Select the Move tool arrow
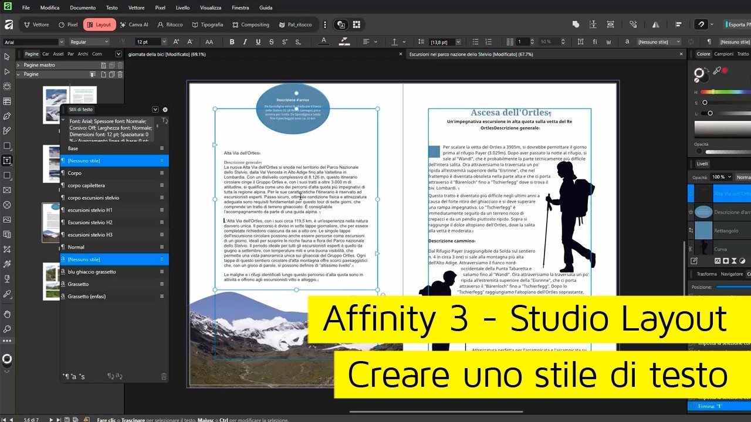Screen dimensions: 751x422 pos(7,56)
